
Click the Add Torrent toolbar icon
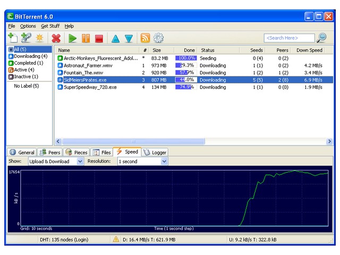pos(13,38)
